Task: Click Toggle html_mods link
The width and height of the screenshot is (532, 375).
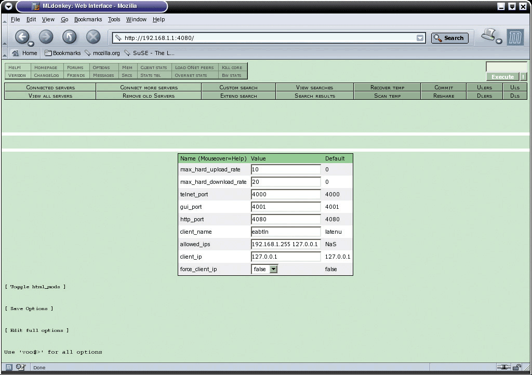Action: click(x=35, y=287)
